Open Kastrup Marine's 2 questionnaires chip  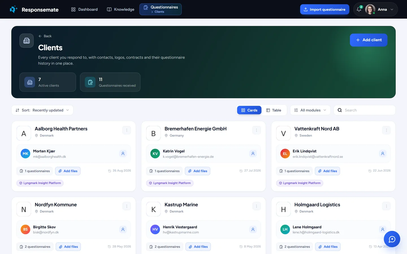[x=164, y=247]
